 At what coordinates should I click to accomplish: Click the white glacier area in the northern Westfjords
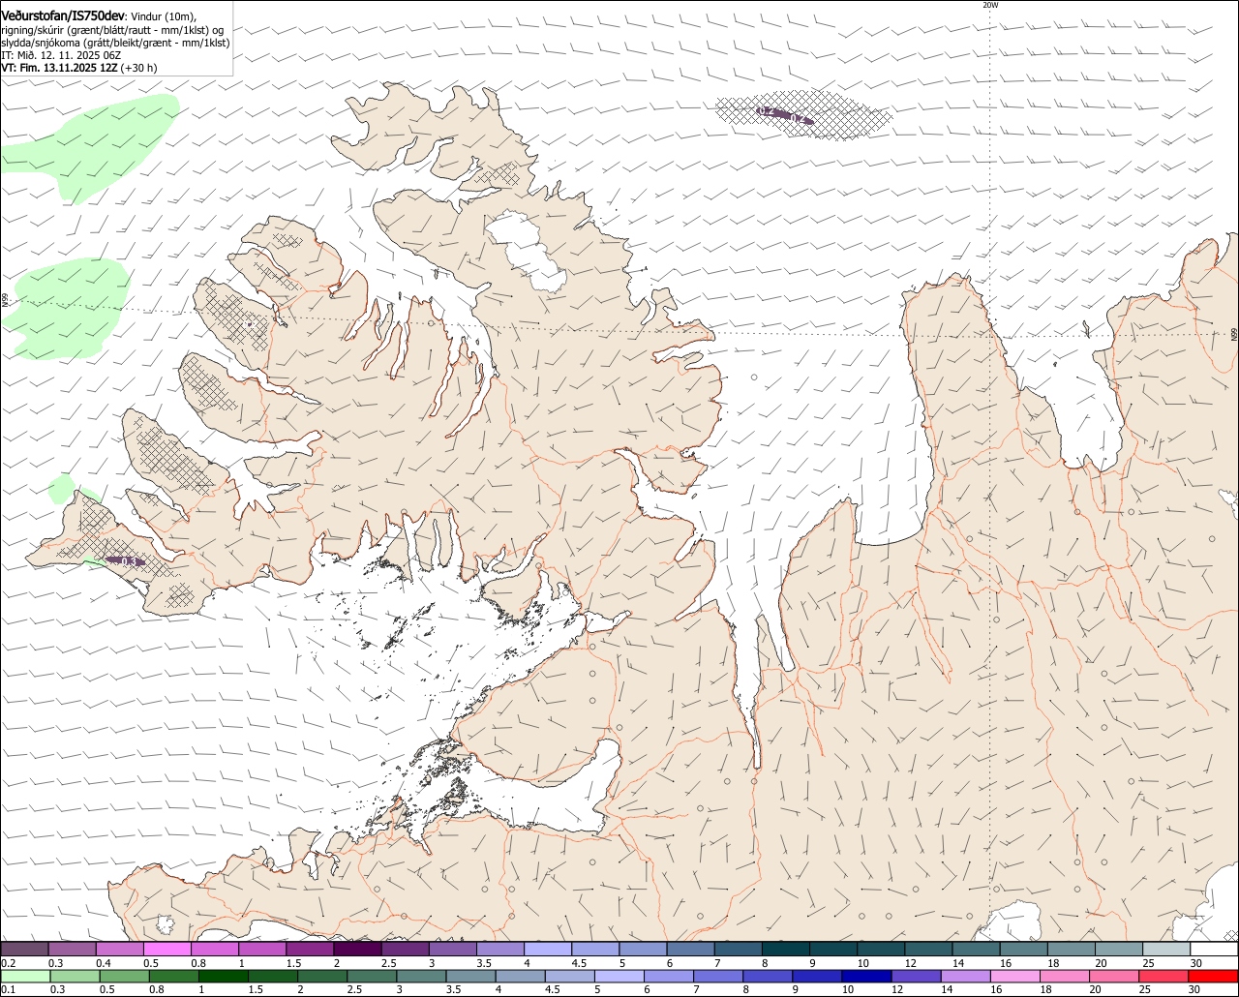(x=528, y=251)
